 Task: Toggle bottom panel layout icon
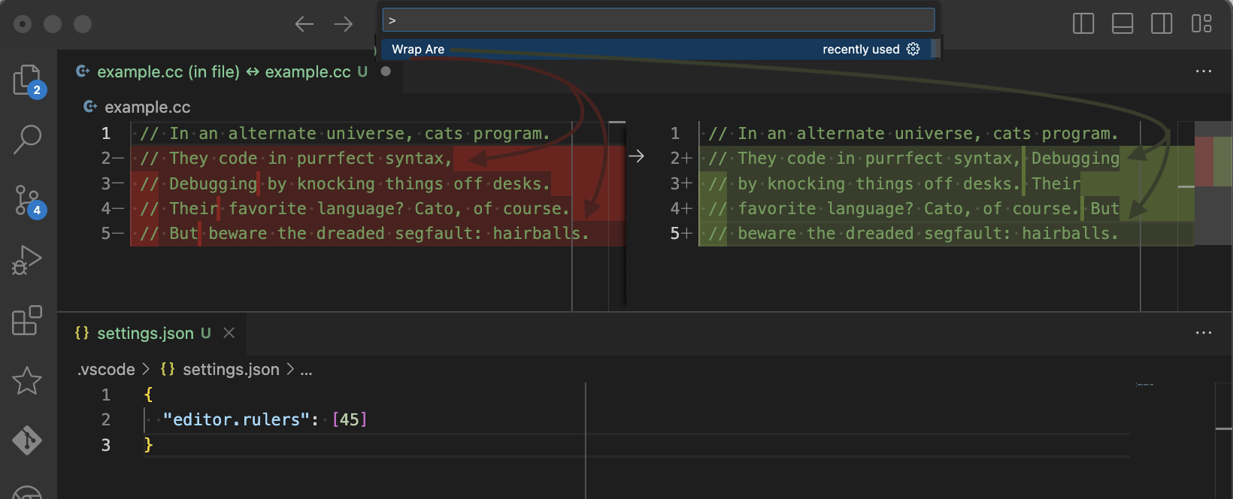(x=1122, y=24)
